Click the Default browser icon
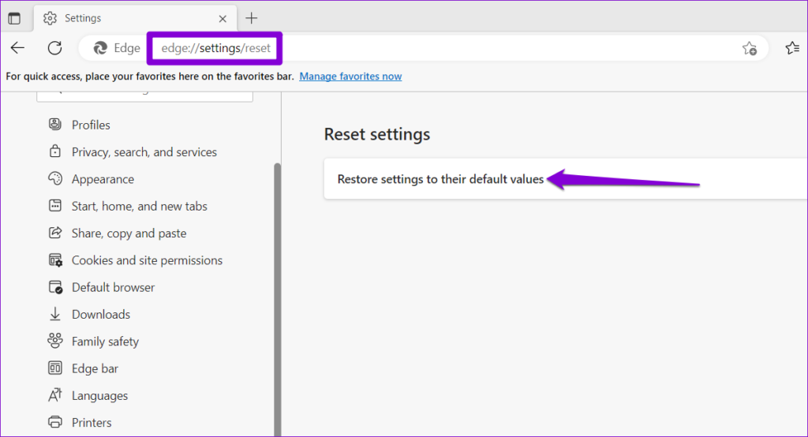 click(x=55, y=287)
